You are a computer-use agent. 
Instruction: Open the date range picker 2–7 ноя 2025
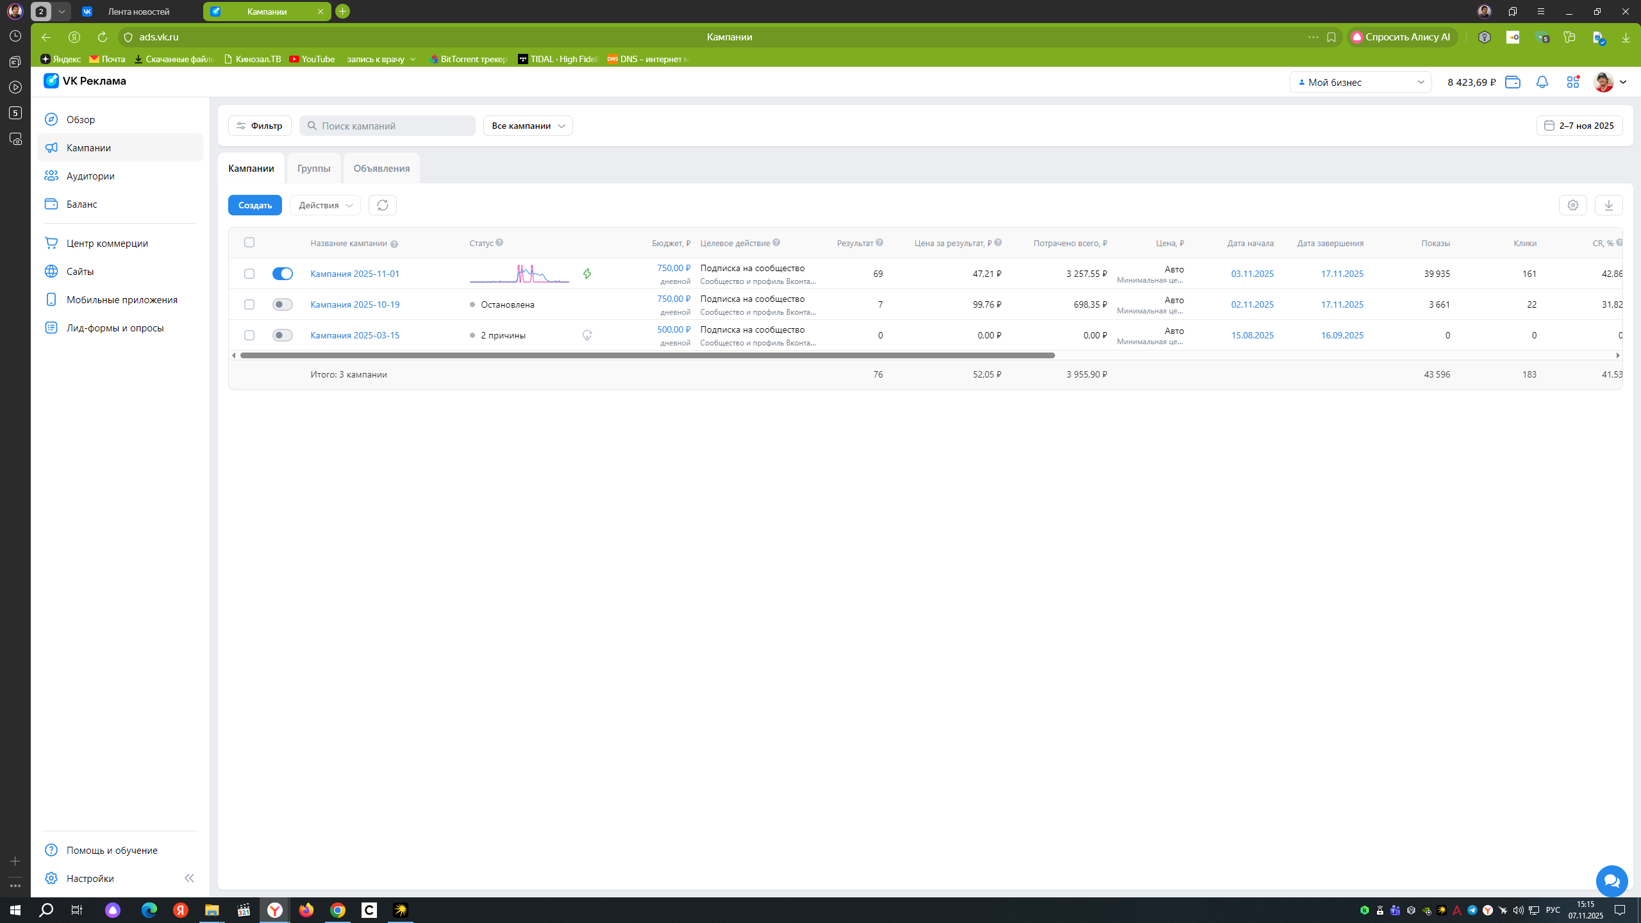point(1579,126)
